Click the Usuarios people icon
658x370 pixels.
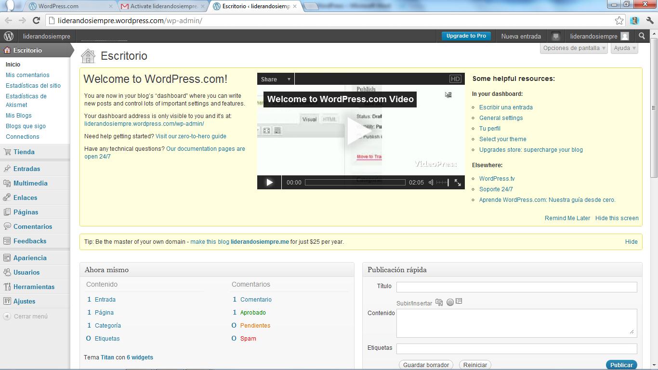click(x=7, y=272)
